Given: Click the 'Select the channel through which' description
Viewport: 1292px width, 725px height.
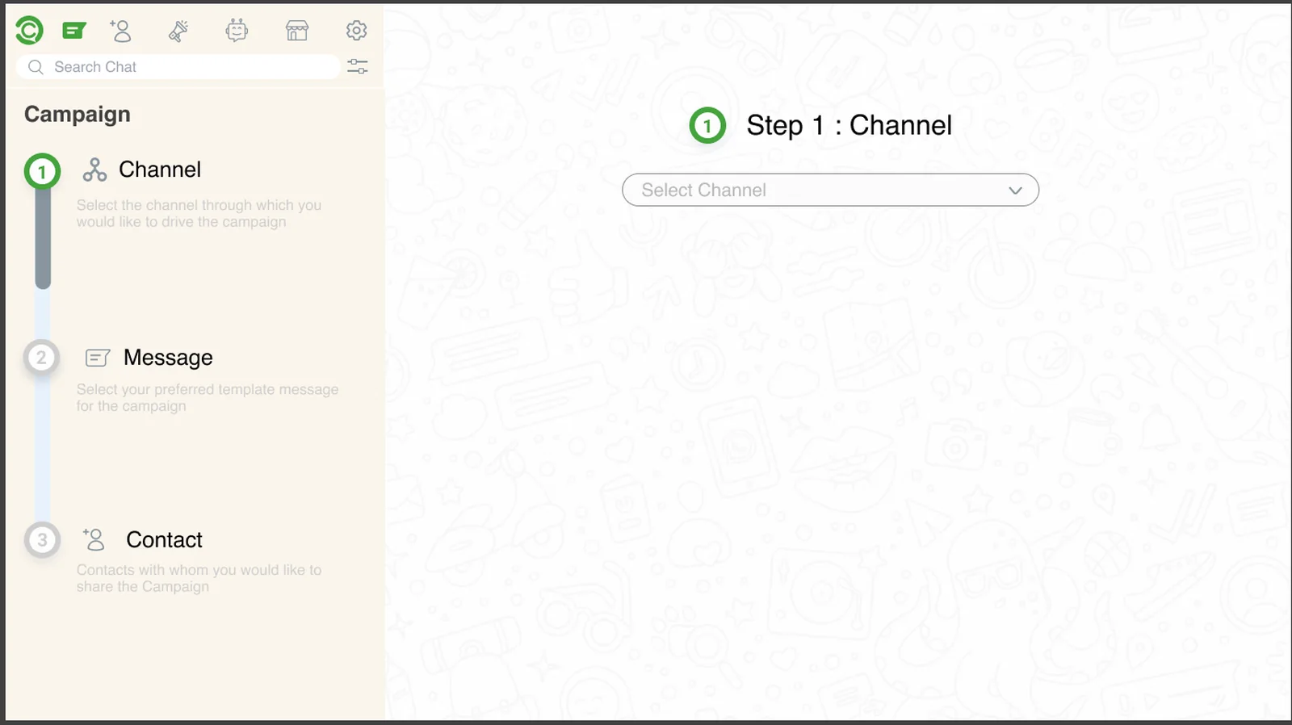Looking at the screenshot, I should [x=199, y=213].
